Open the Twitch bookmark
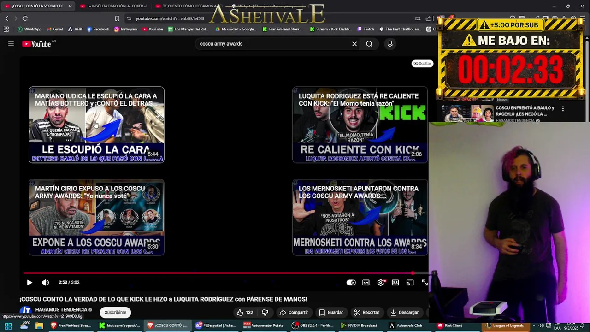Image resolution: width=590 pixels, height=332 pixels. click(x=366, y=29)
